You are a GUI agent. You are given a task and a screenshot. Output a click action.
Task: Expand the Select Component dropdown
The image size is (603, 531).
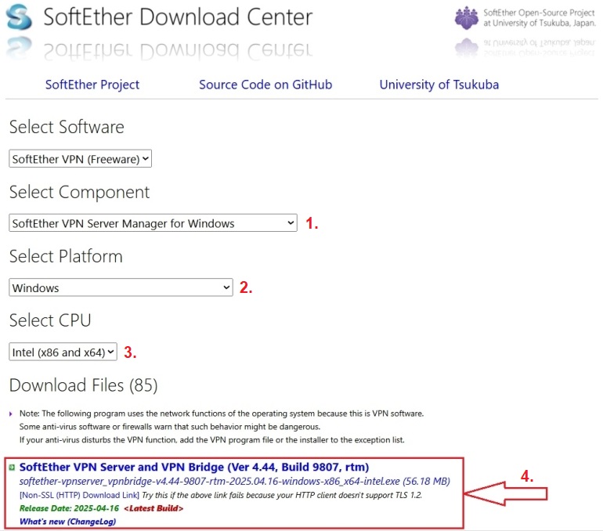[153, 223]
